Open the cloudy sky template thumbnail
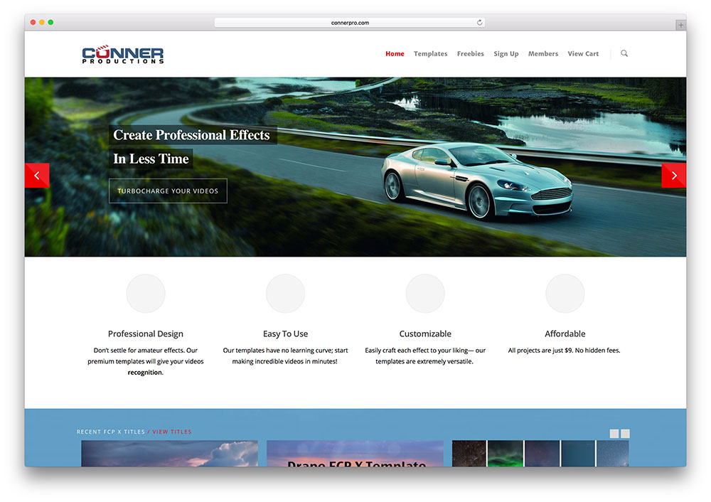 [x=170, y=454]
